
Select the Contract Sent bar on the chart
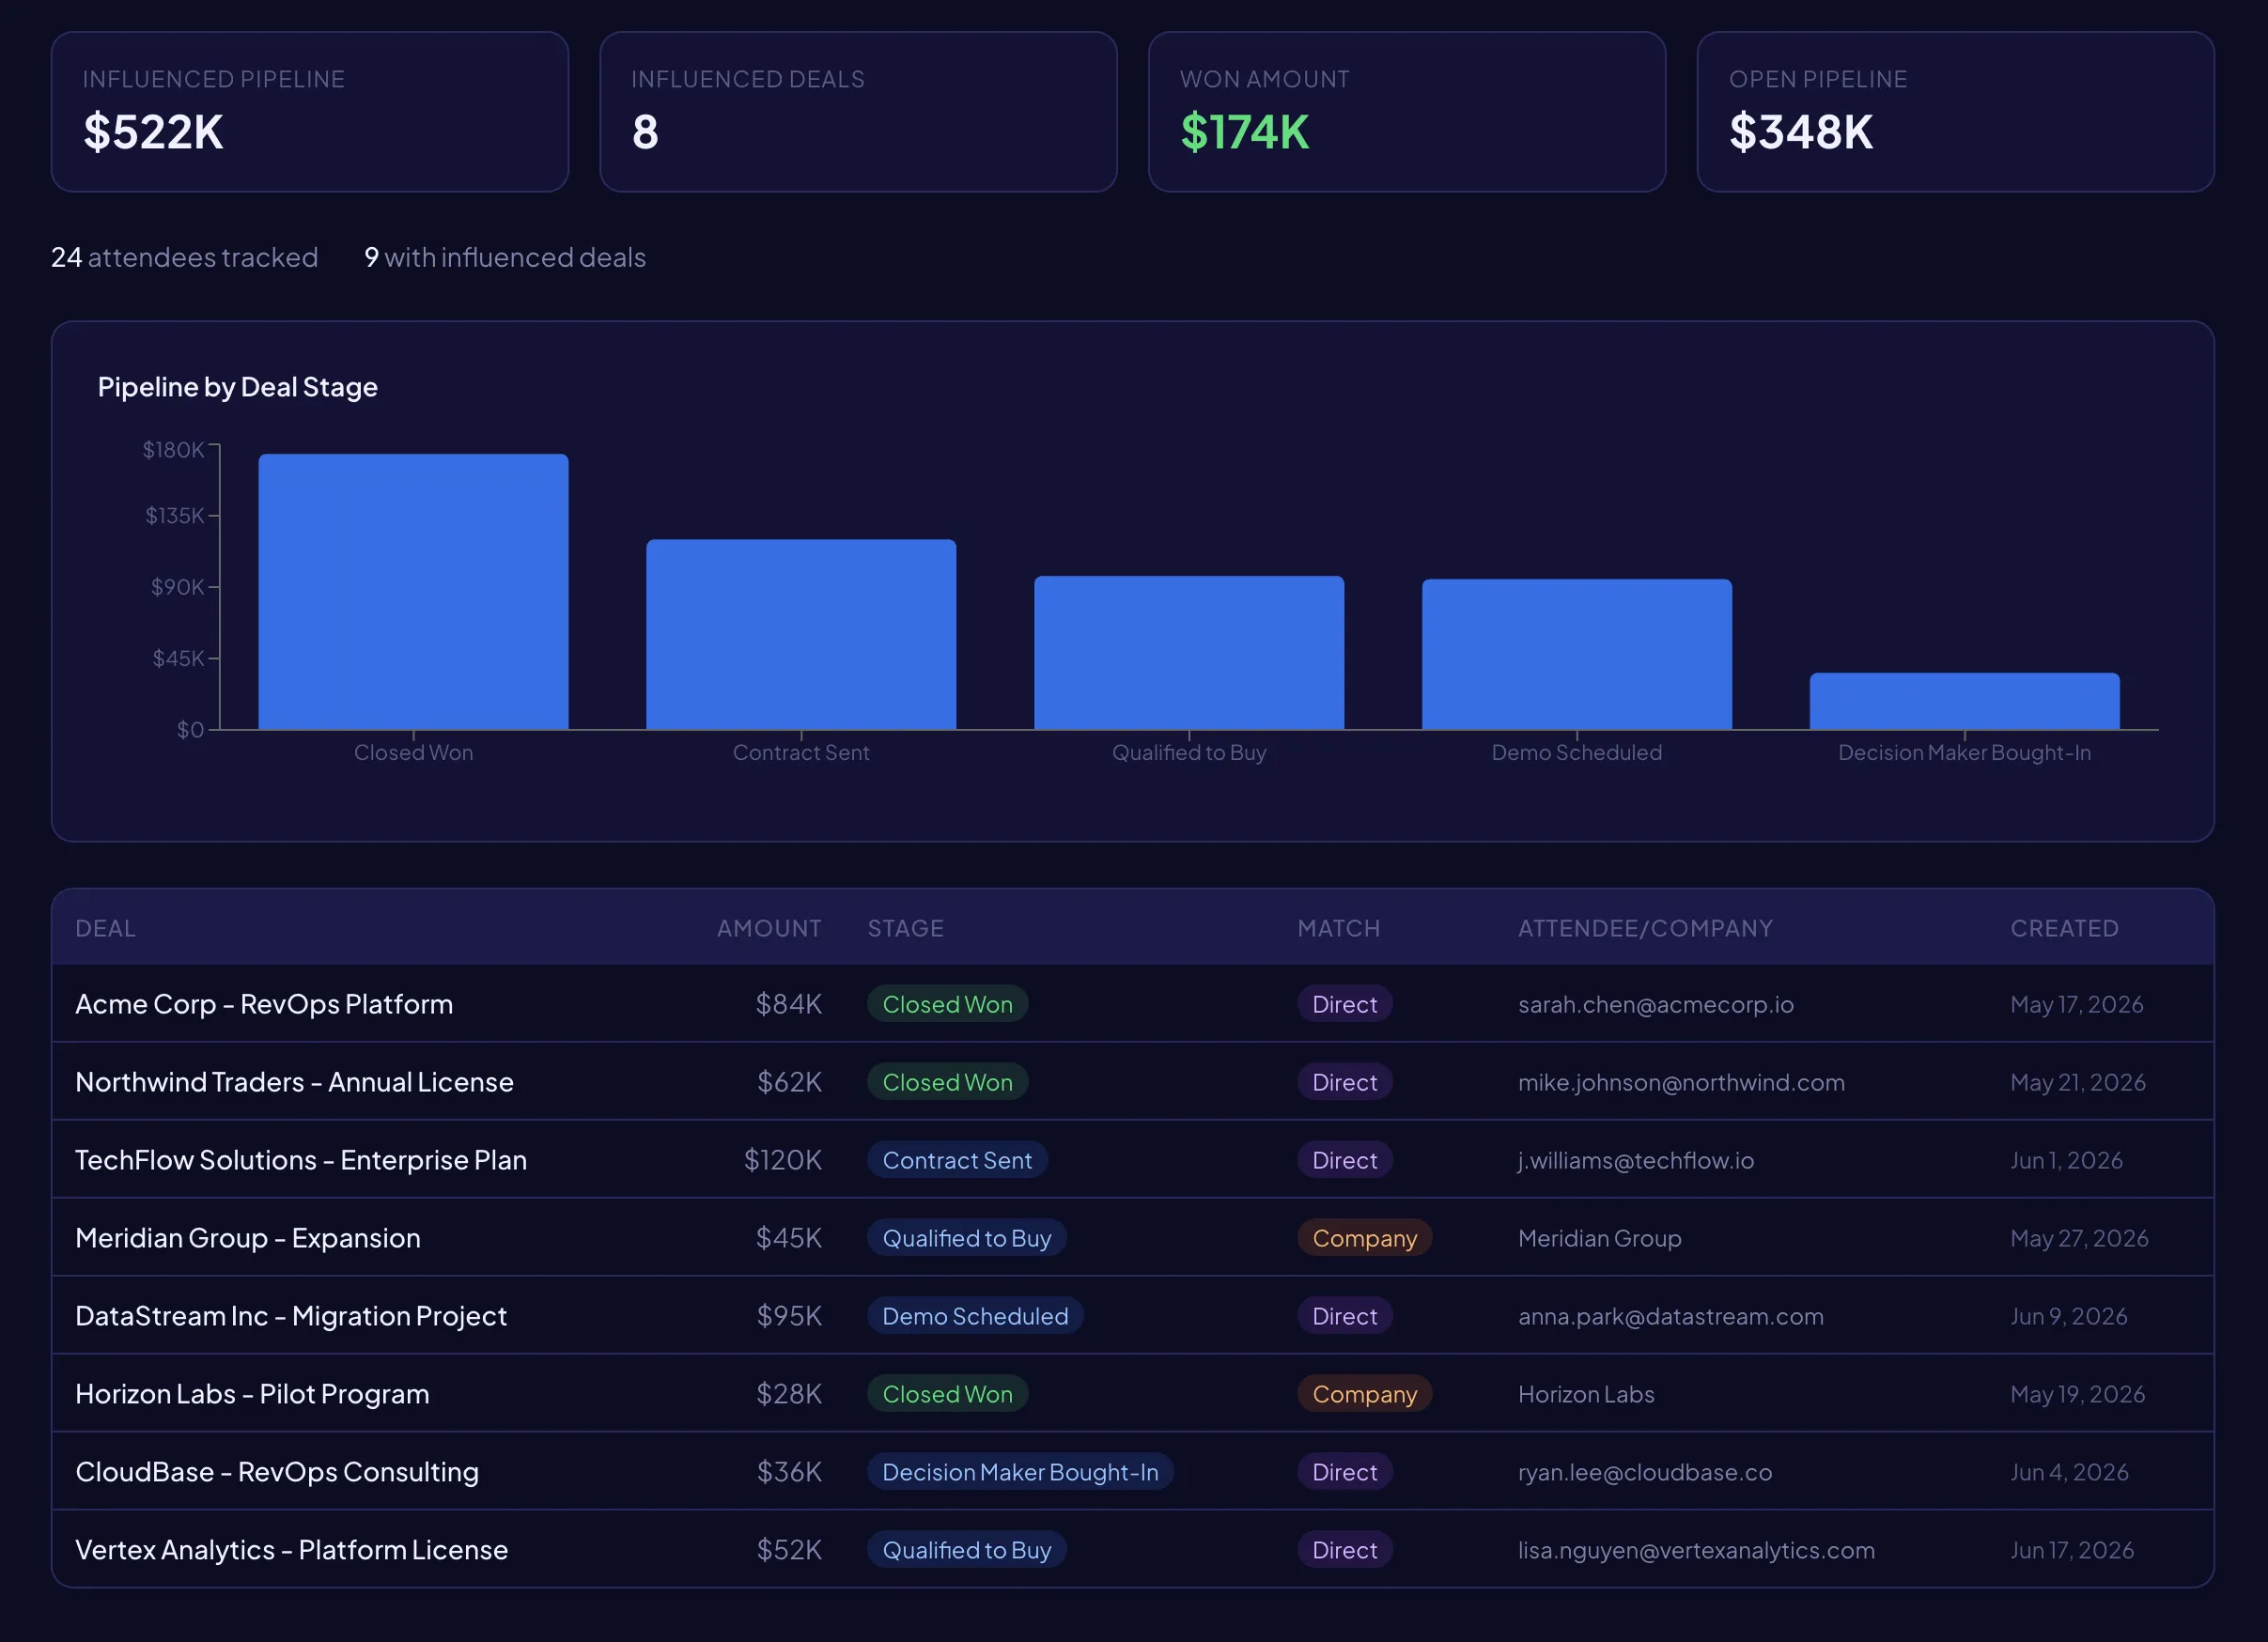coord(800,630)
